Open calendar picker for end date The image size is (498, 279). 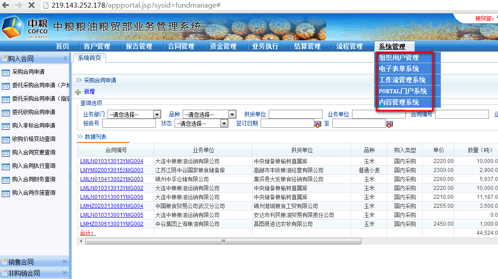click(389, 124)
